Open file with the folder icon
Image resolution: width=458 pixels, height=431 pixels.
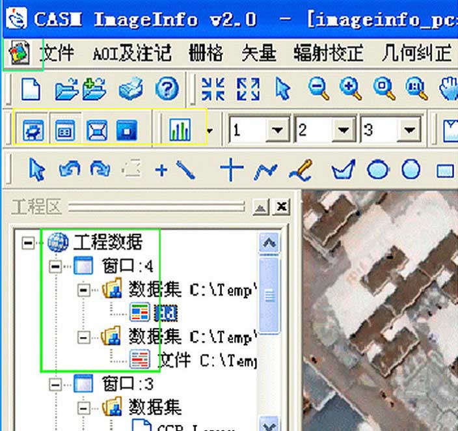click(x=66, y=89)
